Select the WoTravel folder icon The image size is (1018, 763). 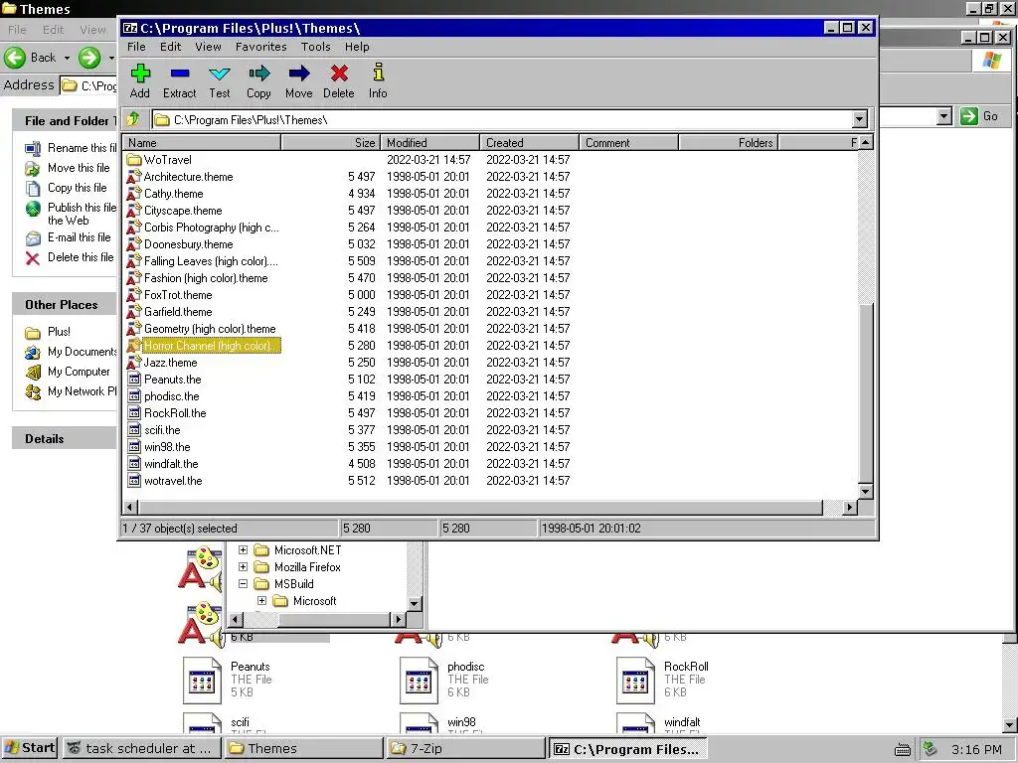tap(134, 160)
